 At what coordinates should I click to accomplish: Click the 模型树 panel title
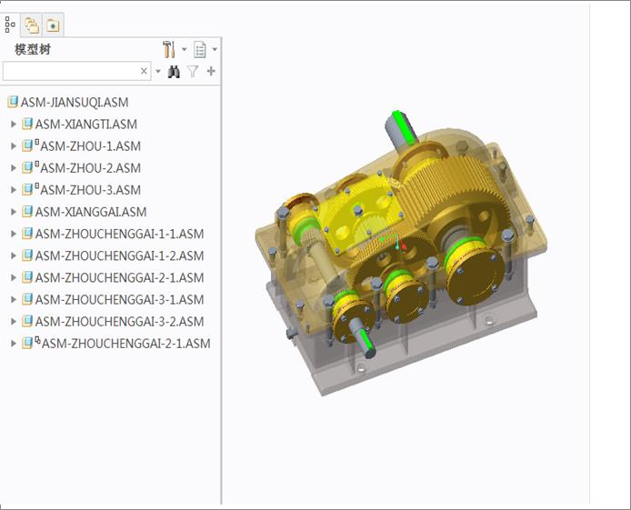pos(33,49)
